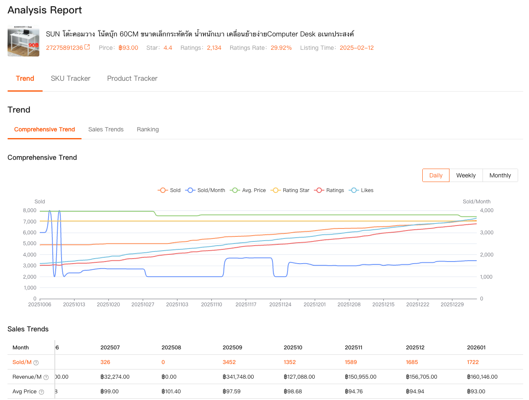529x400 pixels.
Task: Toggle the Sold series in chart legend
Action: (169, 190)
